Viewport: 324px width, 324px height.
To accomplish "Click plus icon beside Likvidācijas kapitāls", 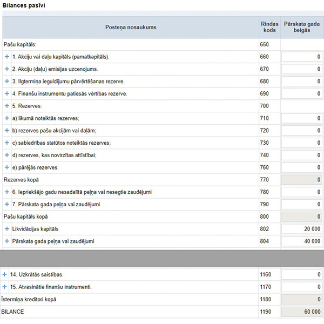I will coord(7,229).
